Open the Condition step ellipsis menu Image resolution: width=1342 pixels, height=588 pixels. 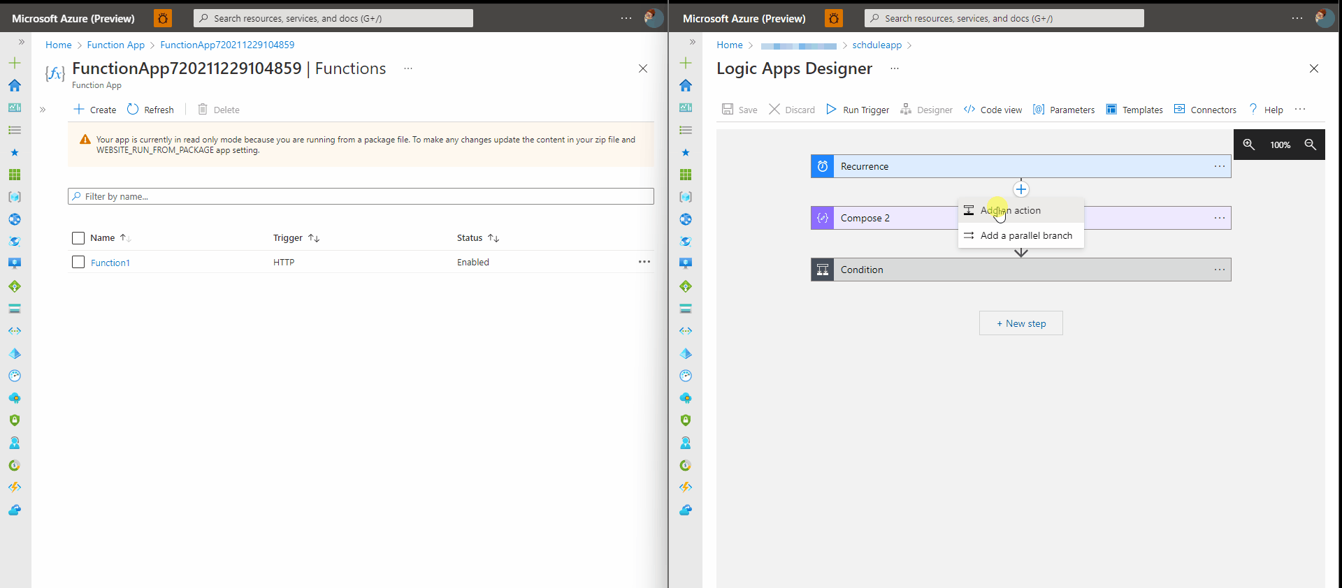click(x=1220, y=270)
